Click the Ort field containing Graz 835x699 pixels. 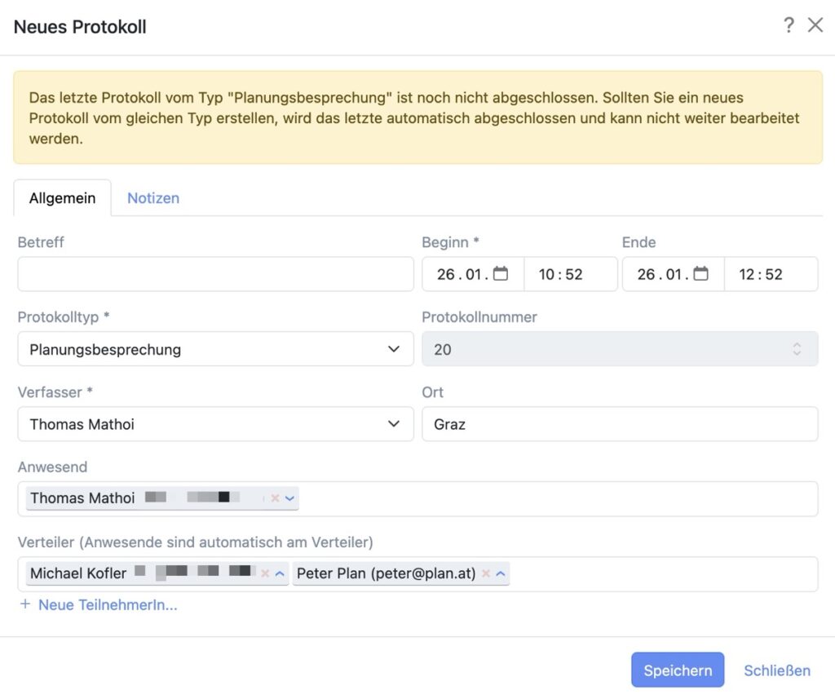point(620,424)
